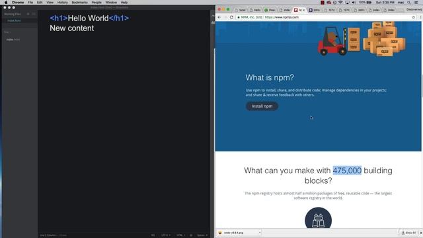Viewport: 423px width, 238px height.
Task: Open the Working Files gear settings icon
Action: pyautogui.click(x=28, y=14)
